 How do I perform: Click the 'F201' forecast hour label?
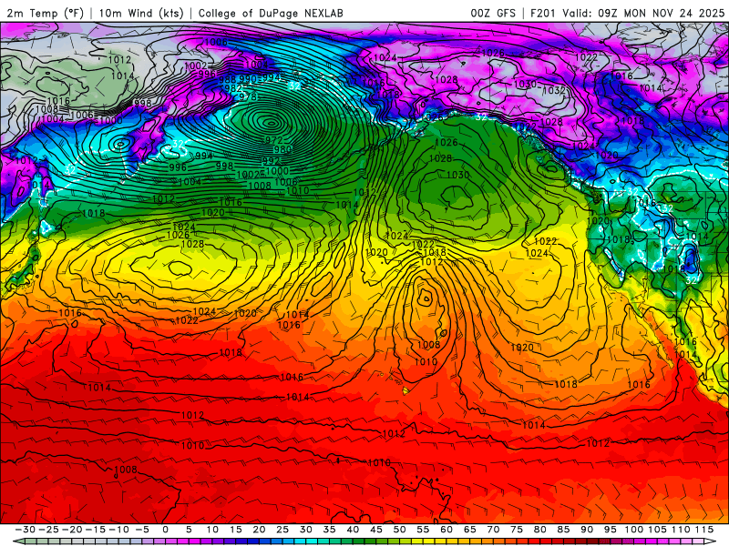coord(543,13)
